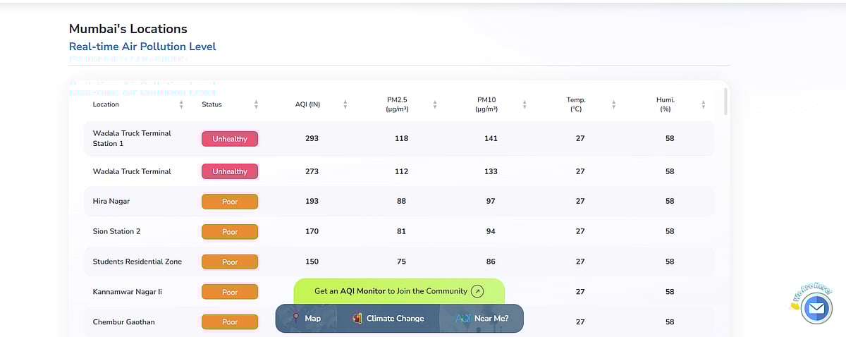Select Wadala Truck Terminal Station 1 row
The height and width of the screenshot is (337, 846).
click(132, 138)
